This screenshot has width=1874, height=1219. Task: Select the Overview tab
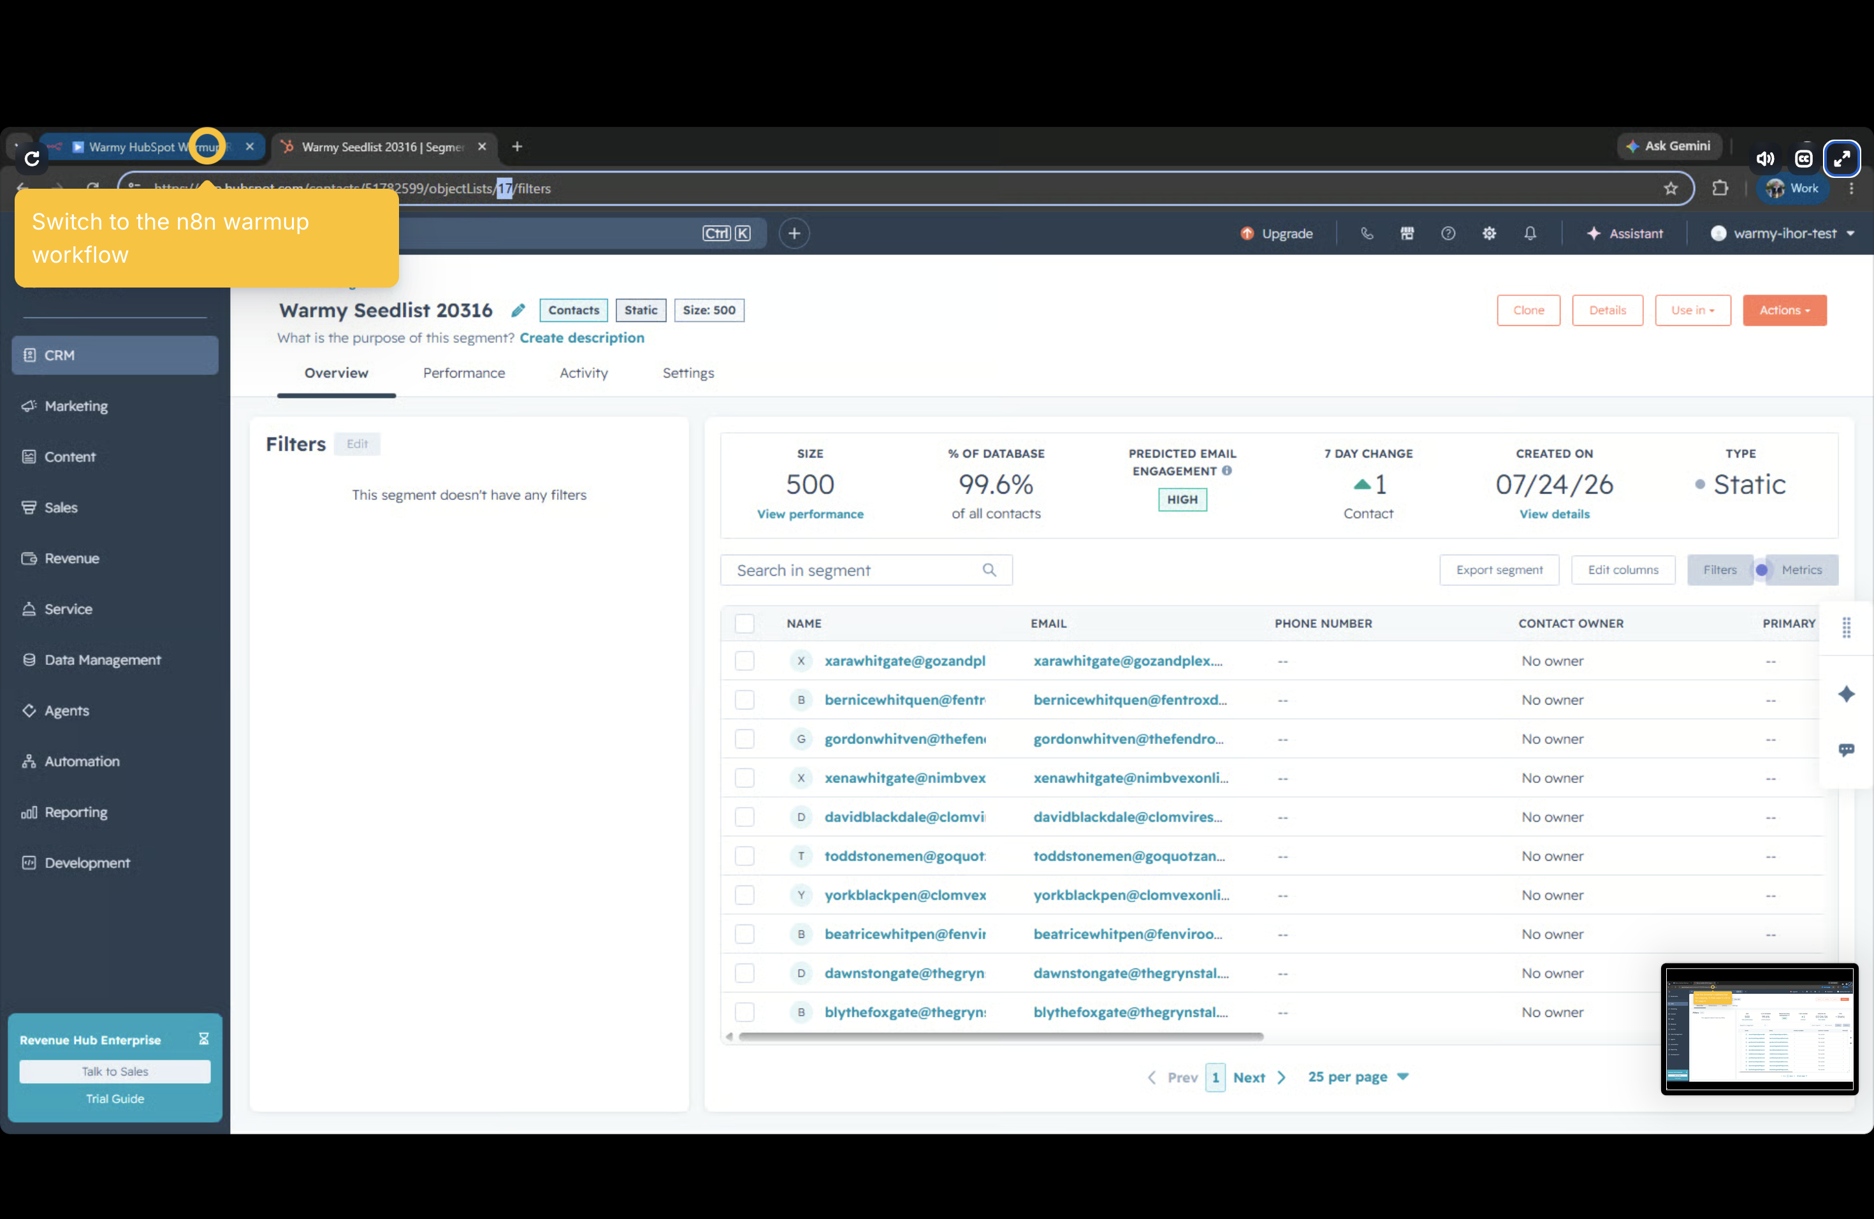(x=336, y=373)
